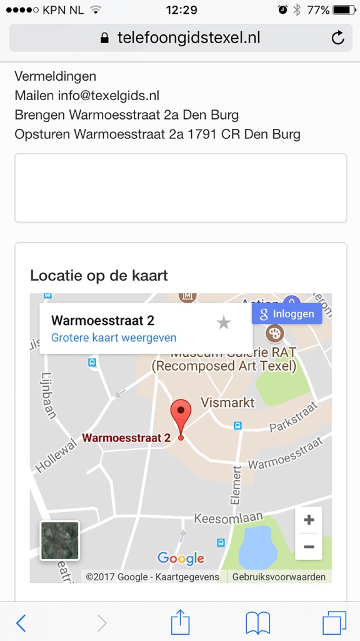Click the Inloggen Google button
360x641 pixels.
[287, 314]
